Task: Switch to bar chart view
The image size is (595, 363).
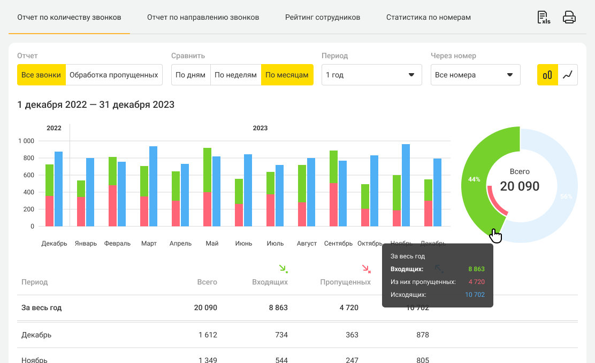Action: [x=547, y=75]
